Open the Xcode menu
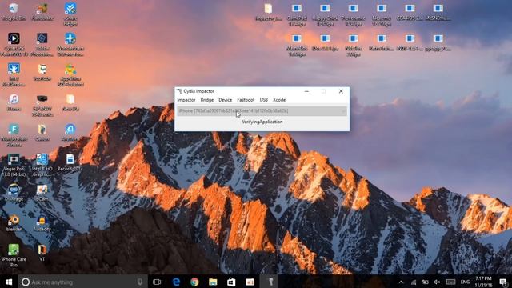512x288 pixels. [279, 100]
